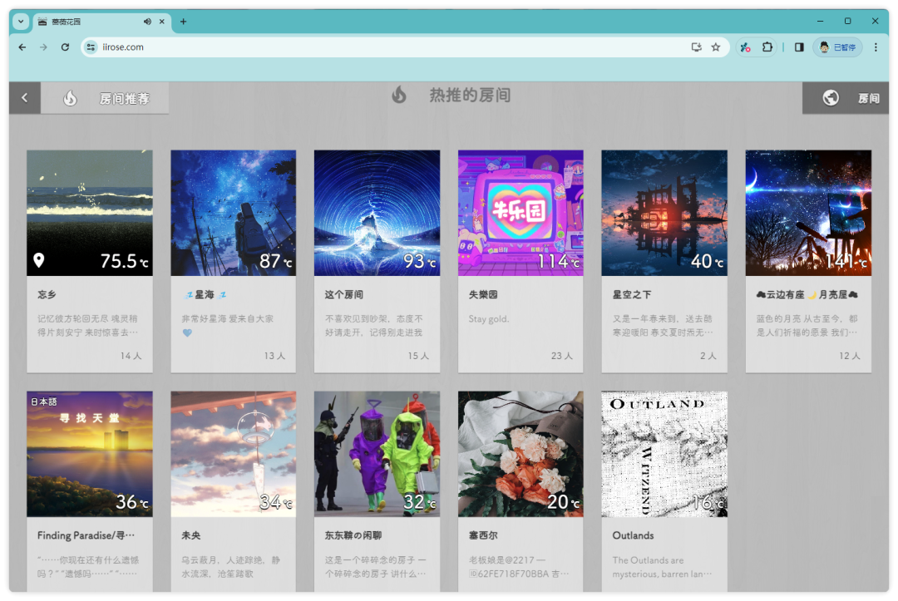Screen dimensions: 898x601
Task: Bookmark this page with the star icon
Action: [x=715, y=47]
